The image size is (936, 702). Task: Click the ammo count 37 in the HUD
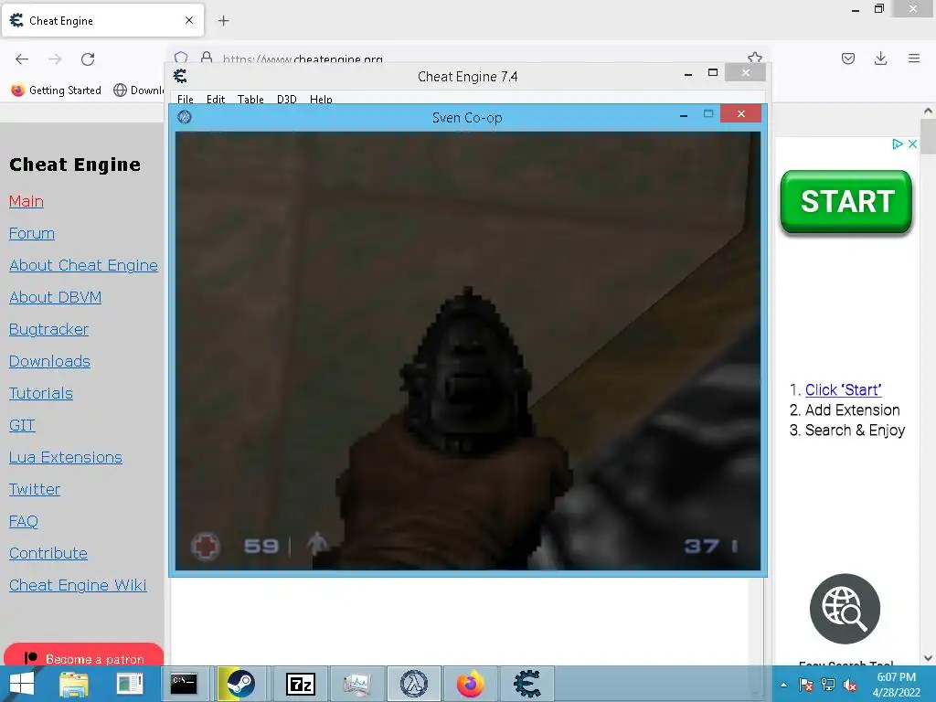701,547
